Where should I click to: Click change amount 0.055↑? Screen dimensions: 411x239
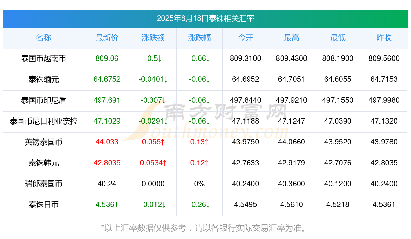pos(153,142)
